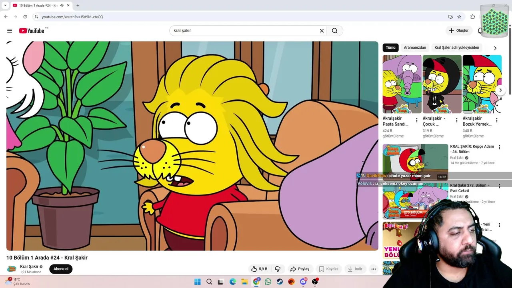Open a new browser tab
Viewport: 512px width, 288px height.
coord(78,6)
